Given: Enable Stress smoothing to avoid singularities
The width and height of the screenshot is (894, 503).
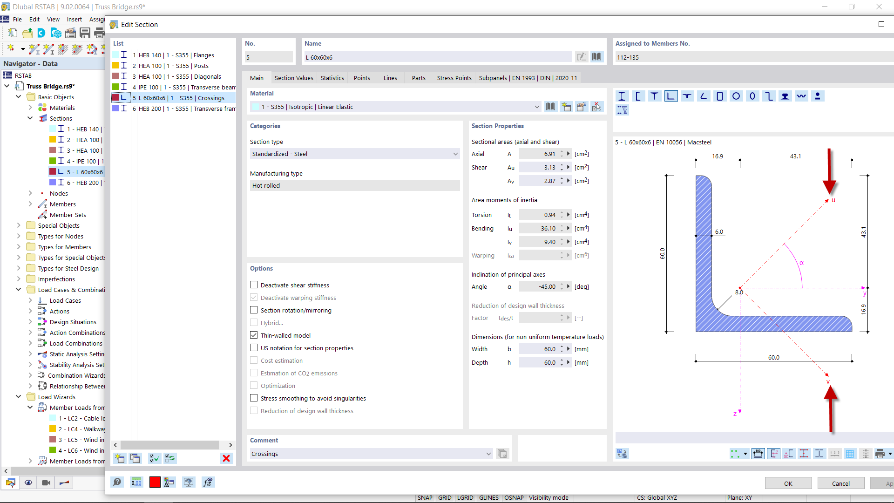Looking at the screenshot, I should pyautogui.click(x=254, y=398).
